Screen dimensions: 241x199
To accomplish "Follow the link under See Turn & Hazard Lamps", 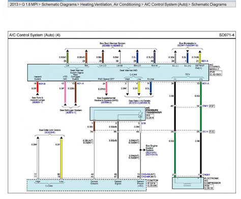I will [x=38, y=102].
